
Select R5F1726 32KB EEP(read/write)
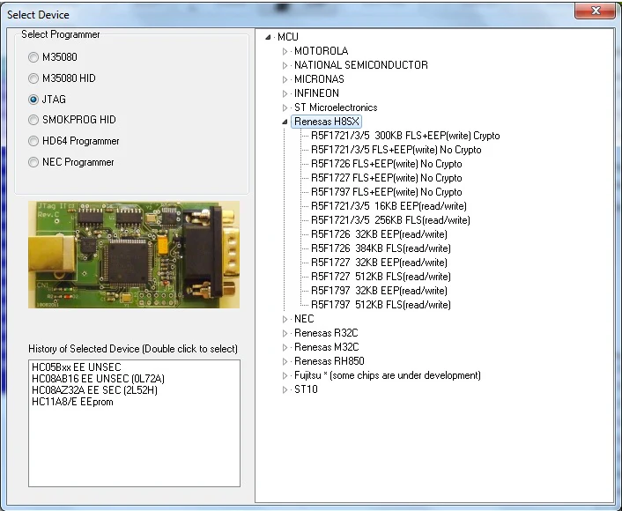point(379,234)
